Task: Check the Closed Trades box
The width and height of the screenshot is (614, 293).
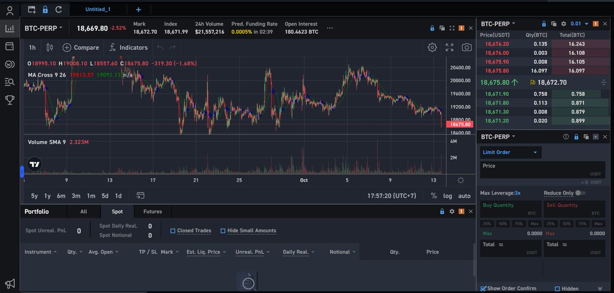Action: [173, 231]
